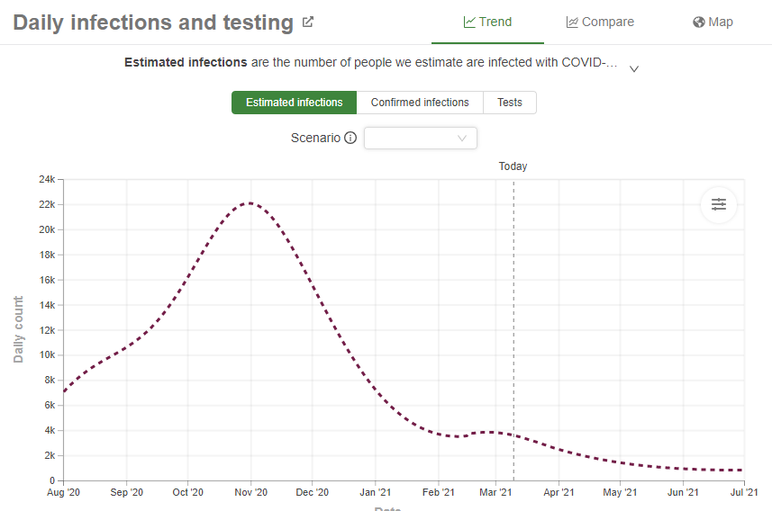Screen dimensions: 772x511
Task: Click the Nov '20 x-axis label
Action: click(250, 492)
